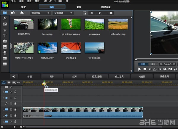Toggle audio track 2 checkbox
This screenshot has height=129, width=178.
11,115
